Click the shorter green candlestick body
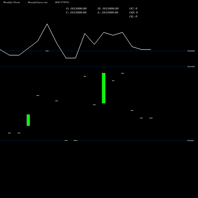This screenshot has height=198, width=198. point(28,120)
